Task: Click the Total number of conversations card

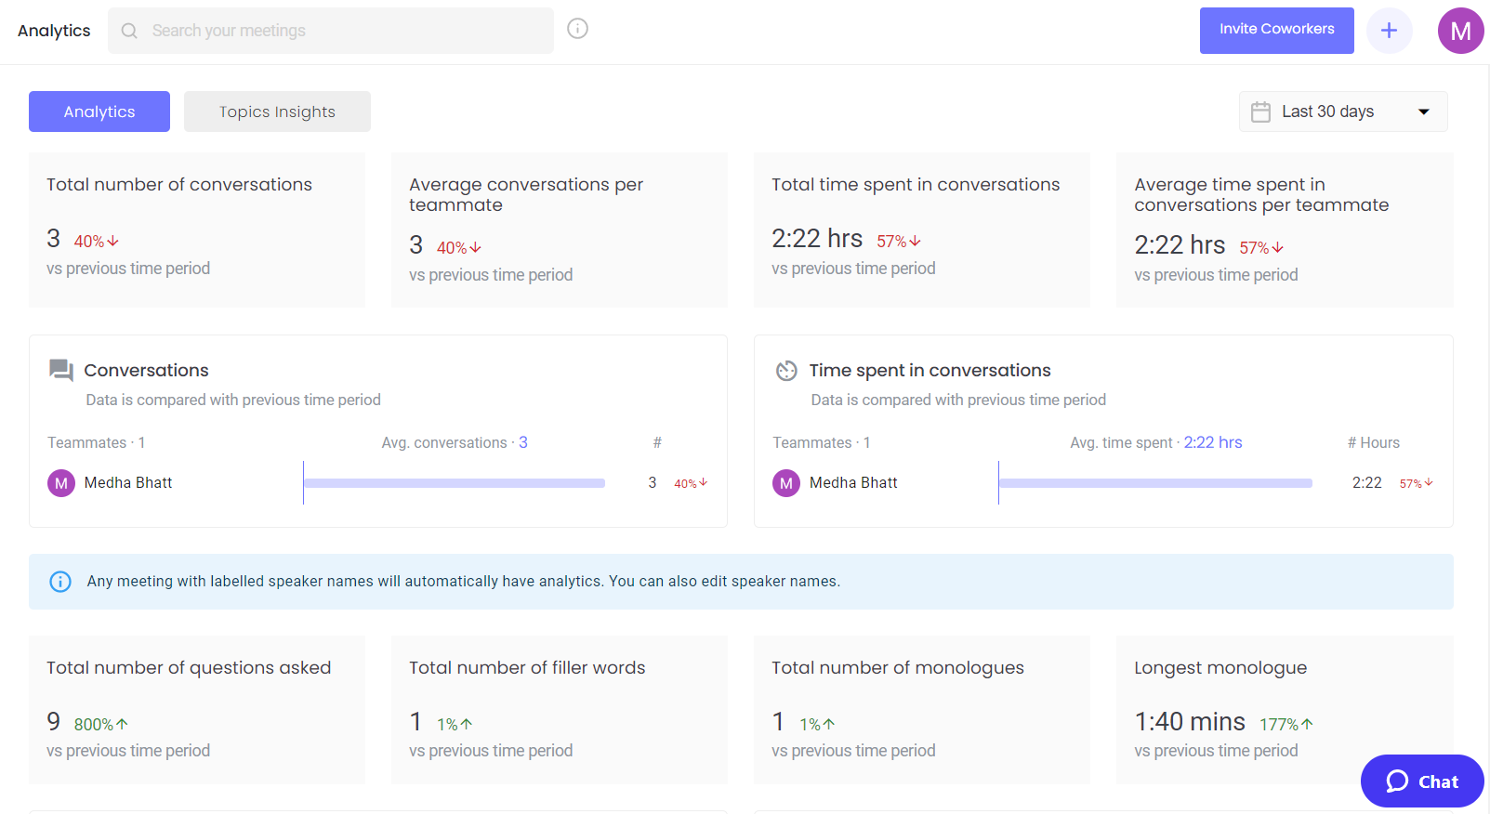Action: pos(197,230)
